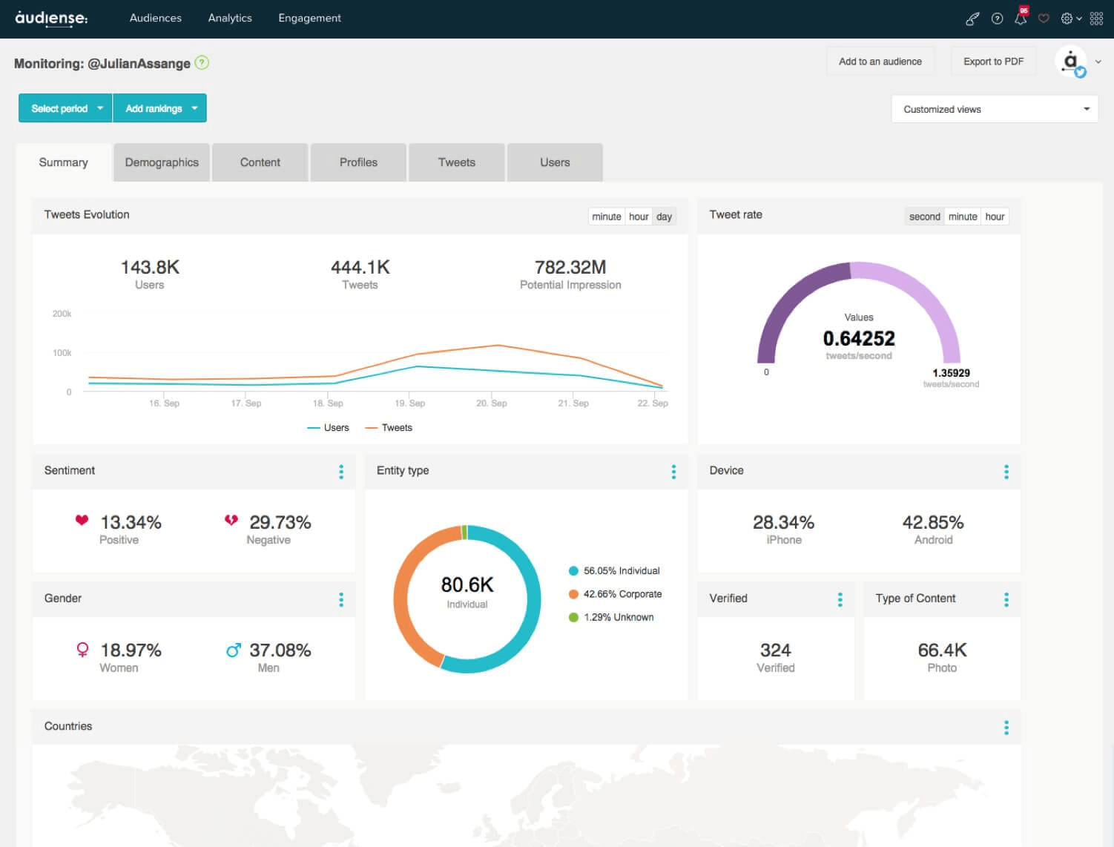
Task: Click the Add to an audience button
Action: [x=880, y=62]
